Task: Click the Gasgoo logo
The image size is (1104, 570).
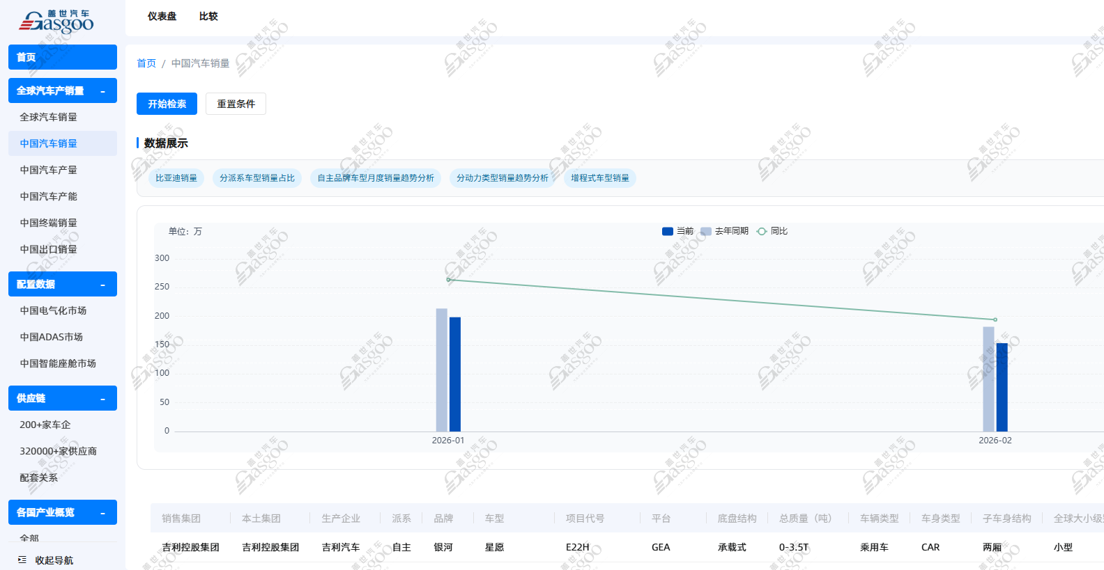Action: coord(56,22)
